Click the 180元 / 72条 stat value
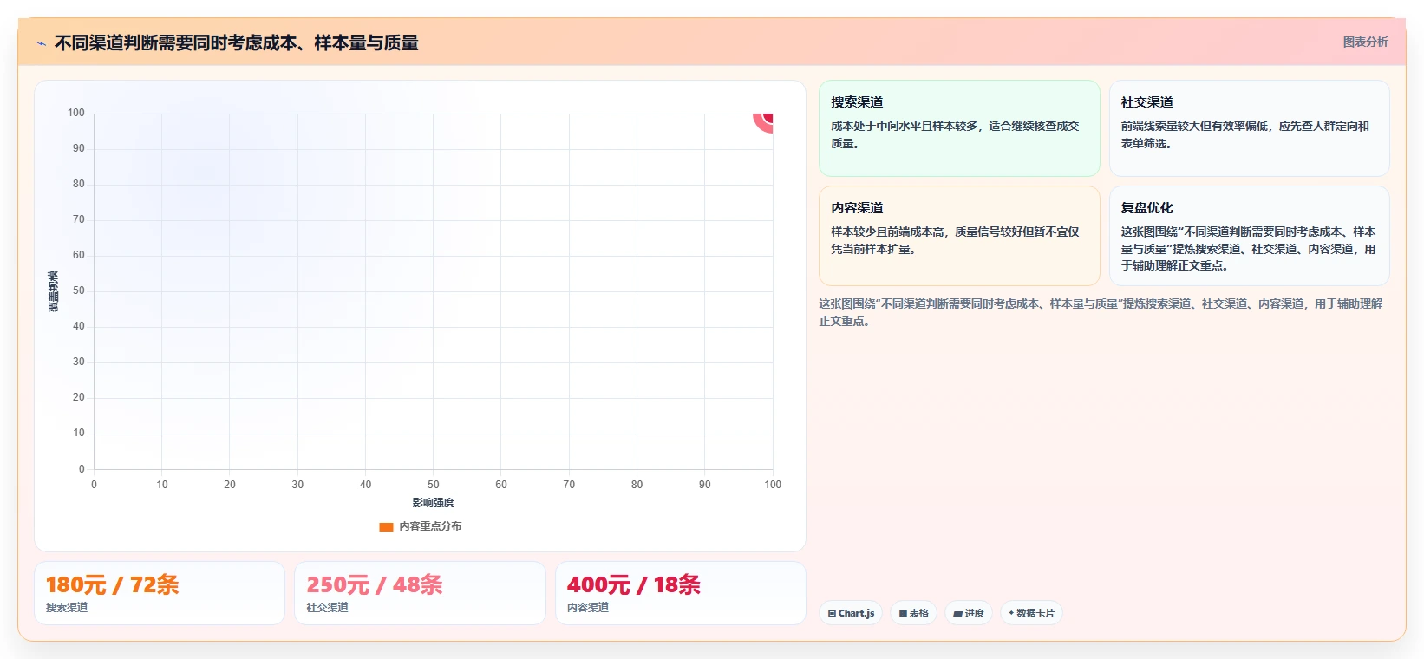 (x=113, y=584)
